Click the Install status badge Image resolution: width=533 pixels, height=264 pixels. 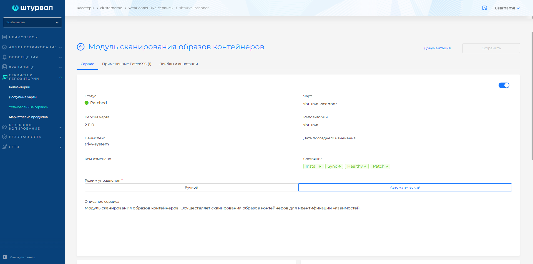[313, 166]
